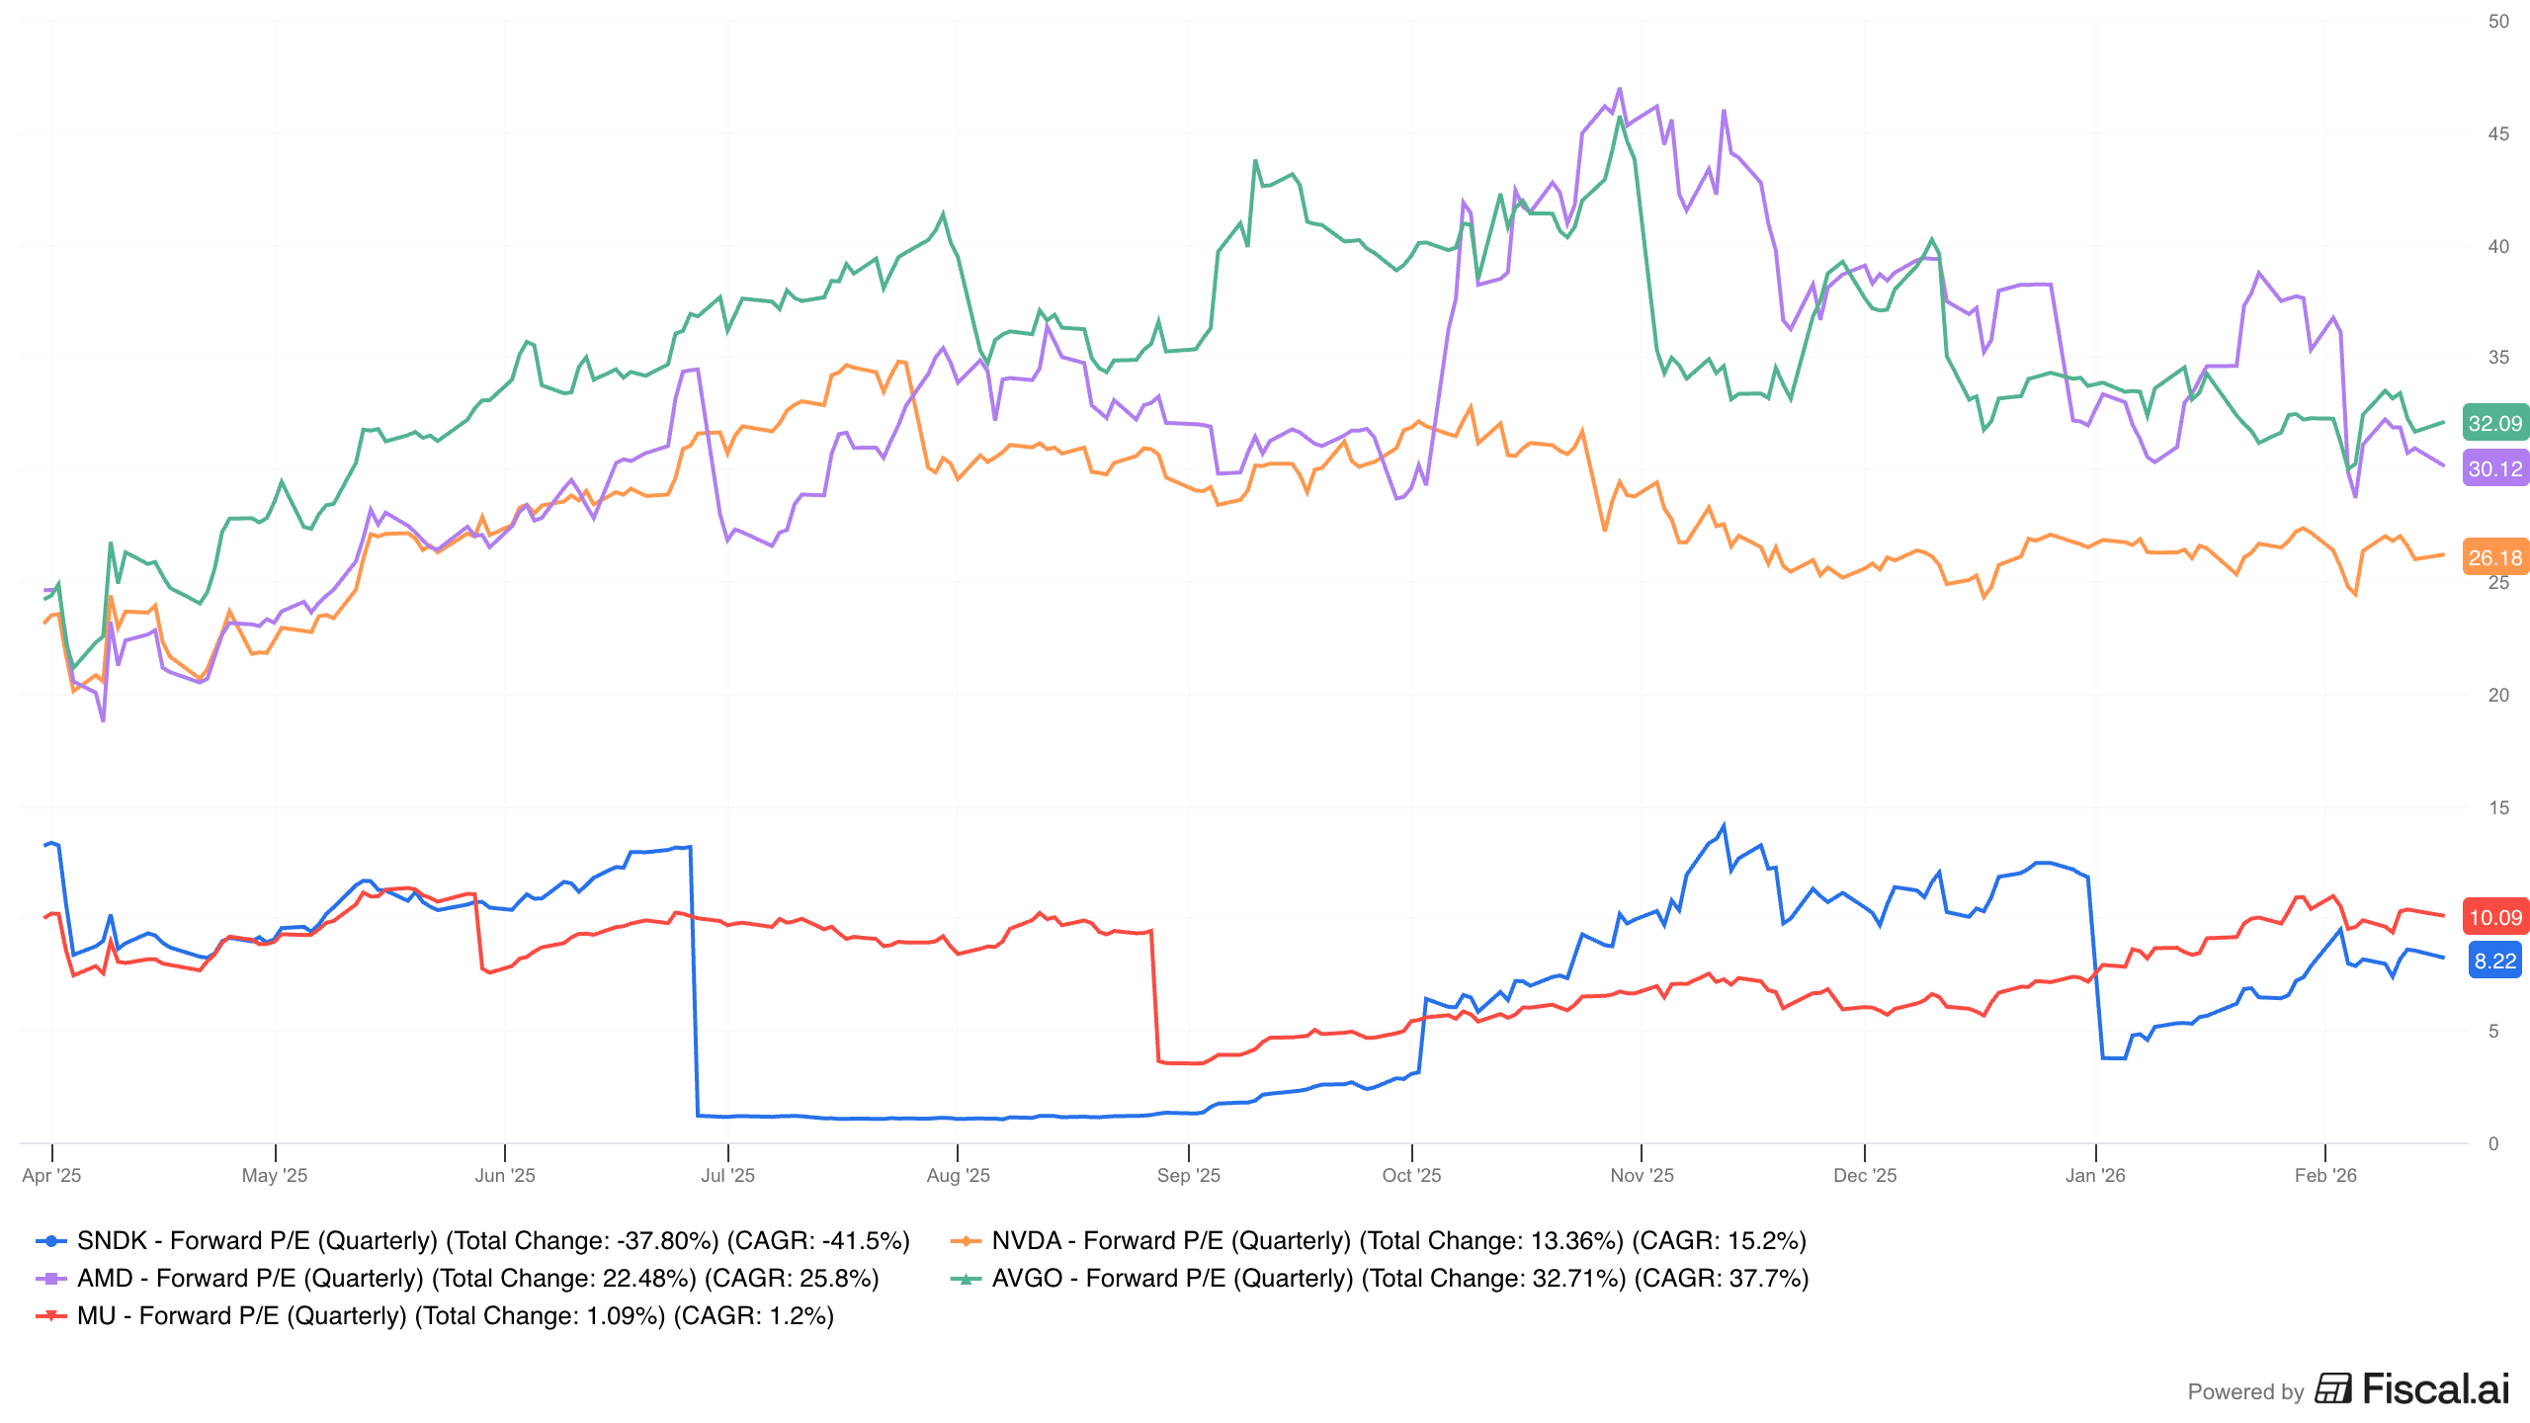Click the NVDA orange legend marker icon
Viewport: 2530px width, 1423px height.
pos(966,1241)
